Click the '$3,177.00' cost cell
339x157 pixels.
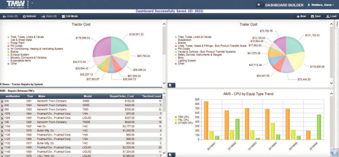point(128,126)
